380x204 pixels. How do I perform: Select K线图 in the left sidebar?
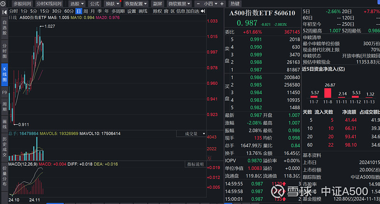[4, 74]
